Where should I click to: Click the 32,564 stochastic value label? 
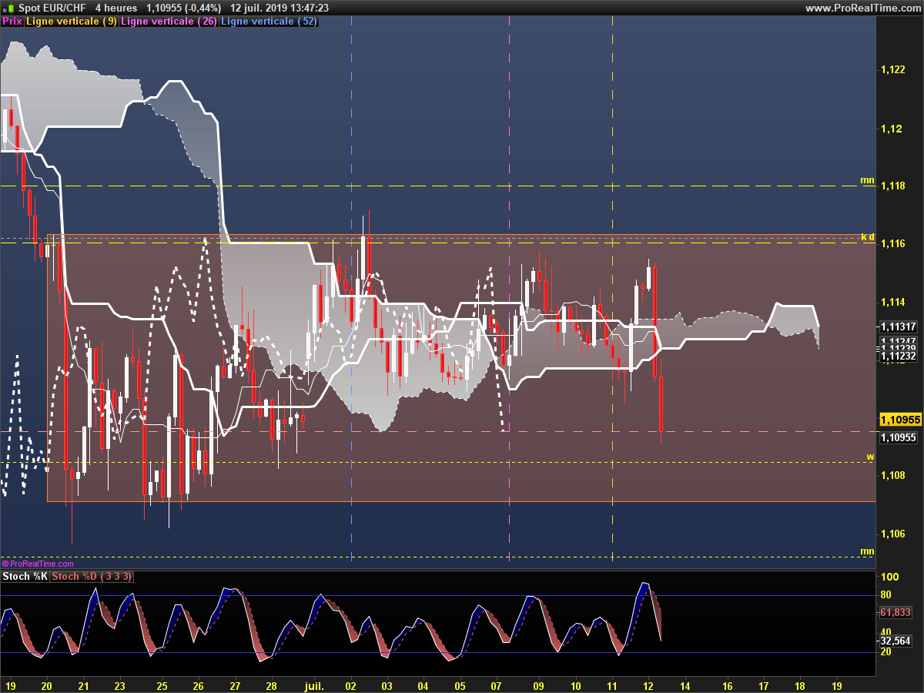(896, 641)
